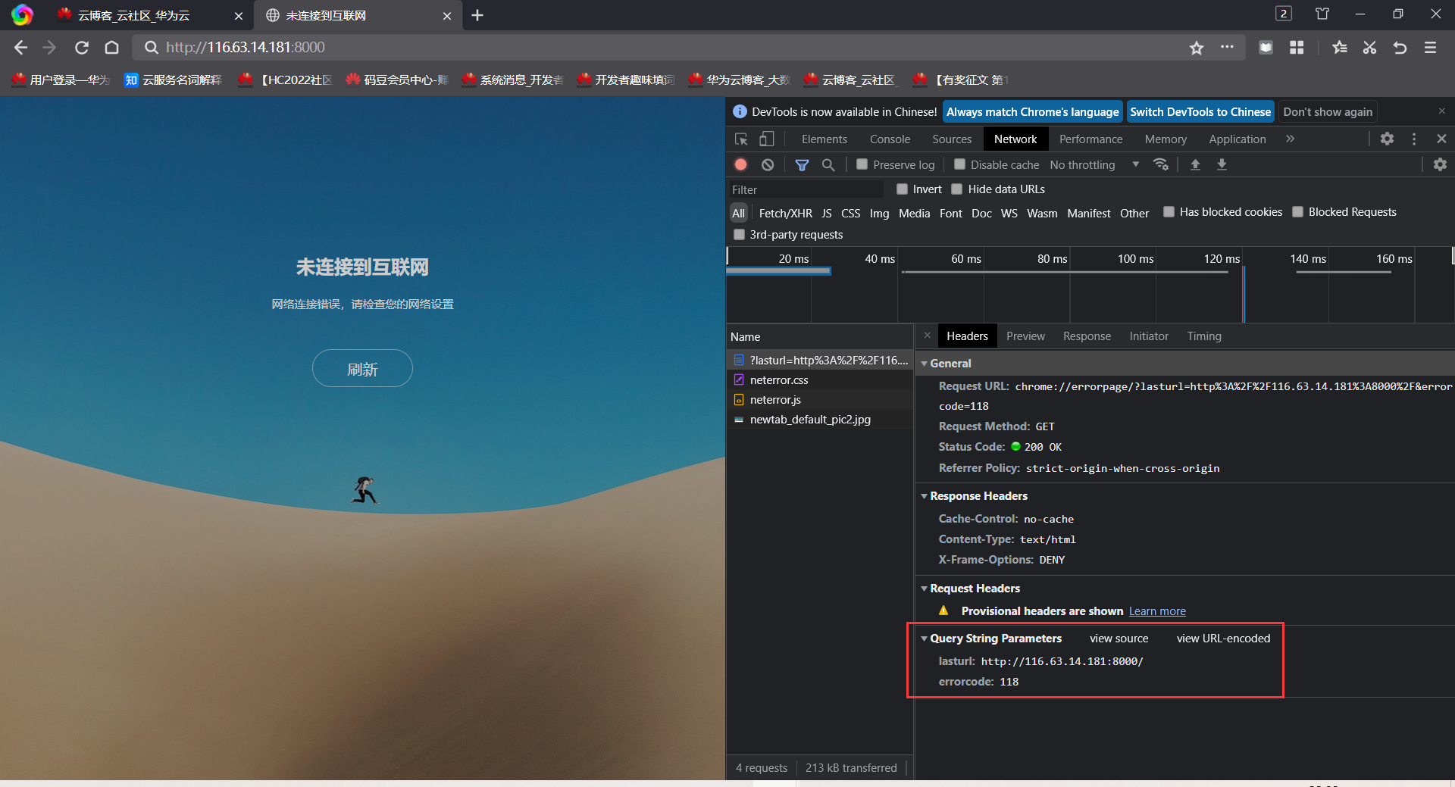Clear the network log

[x=768, y=164]
